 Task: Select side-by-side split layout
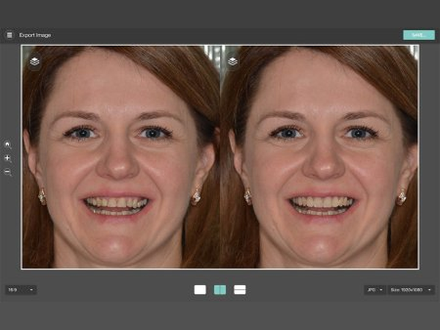220,290
